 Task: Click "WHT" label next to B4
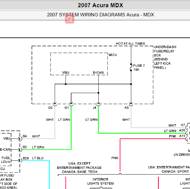pos(36,136)
